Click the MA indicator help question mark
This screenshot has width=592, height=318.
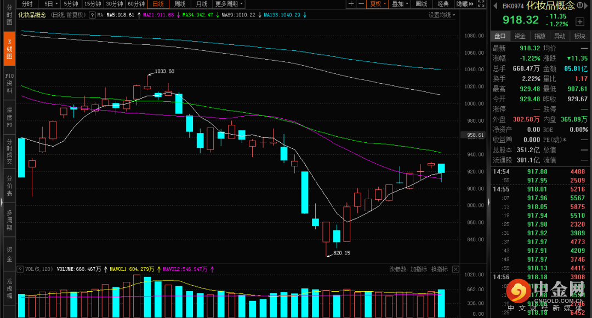click(x=92, y=15)
